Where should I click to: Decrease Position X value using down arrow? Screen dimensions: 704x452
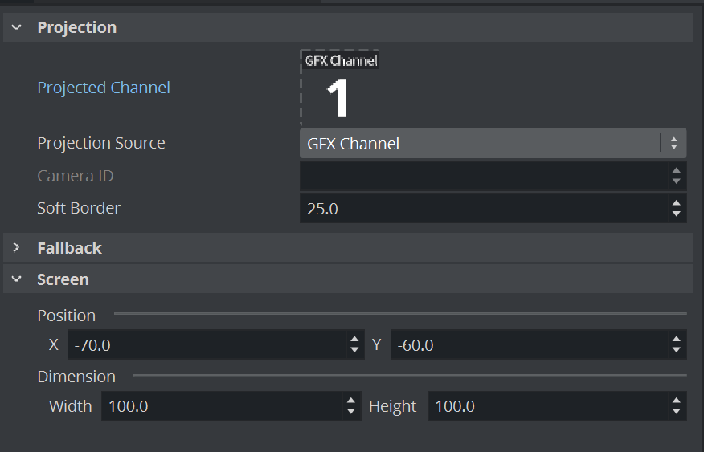pos(354,350)
